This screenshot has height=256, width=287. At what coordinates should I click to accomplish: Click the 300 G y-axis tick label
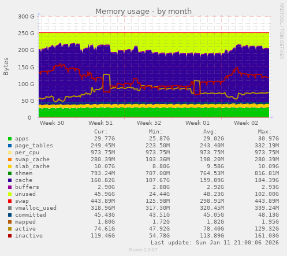(26, 17)
